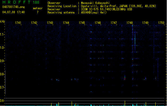Screen dimensions: 167x106
Task: Click the 1747 time axis label
Action: point(114,23)
